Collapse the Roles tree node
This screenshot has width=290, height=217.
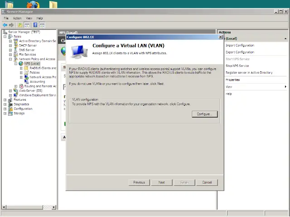[5, 37]
